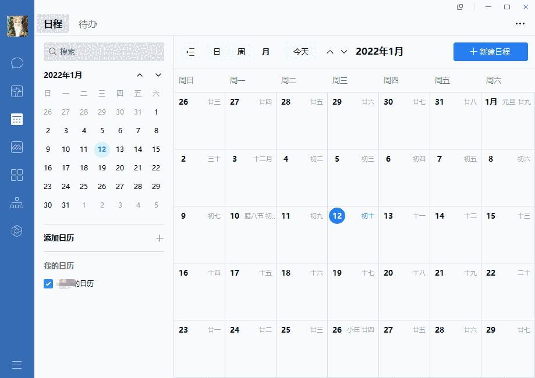
Task: Open the three-dots more options menu
Action: (x=520, y=24)
